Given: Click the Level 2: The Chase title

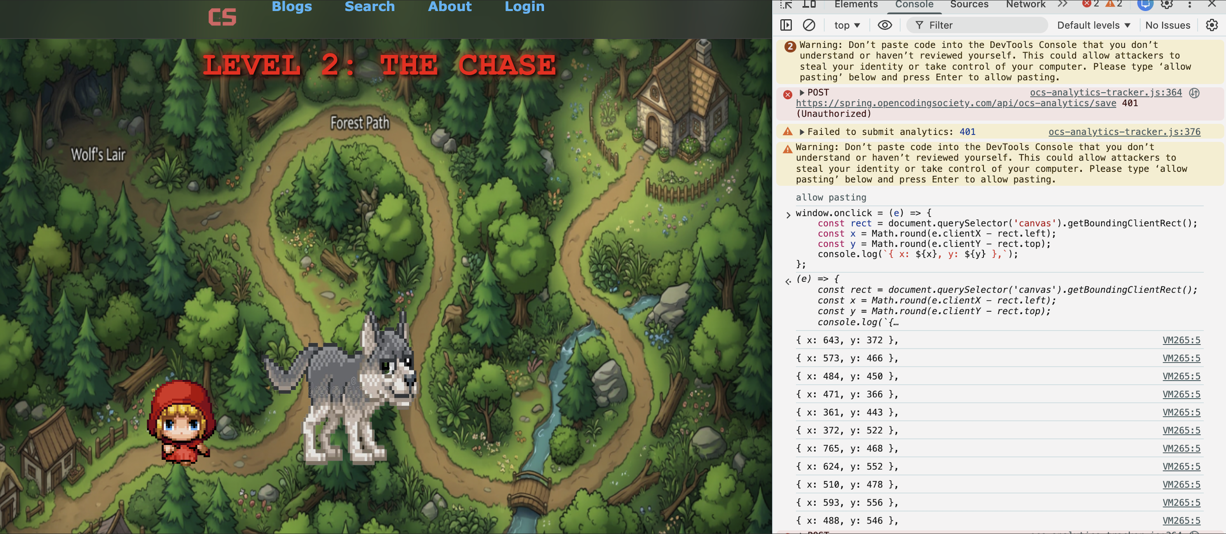Looking at the screenshot, I should pos(379,65).
